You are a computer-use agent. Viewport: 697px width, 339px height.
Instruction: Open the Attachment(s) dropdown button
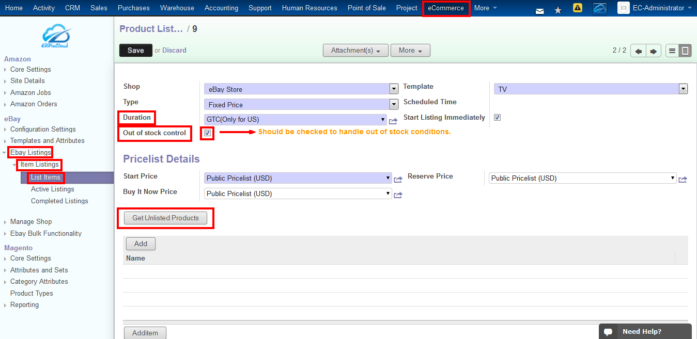355,51
